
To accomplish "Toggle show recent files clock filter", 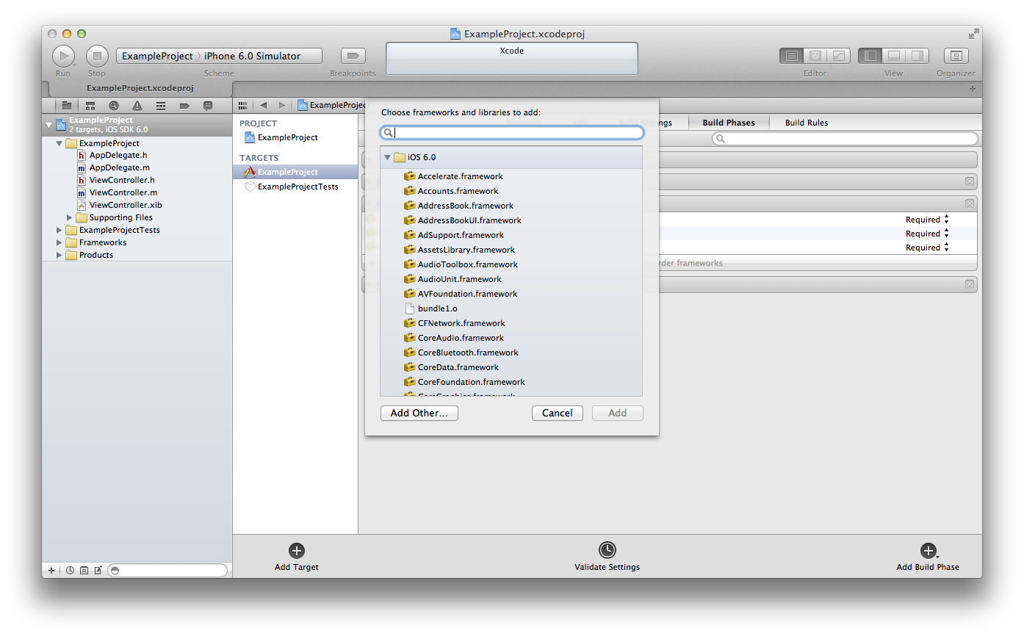I will (70, 570).
